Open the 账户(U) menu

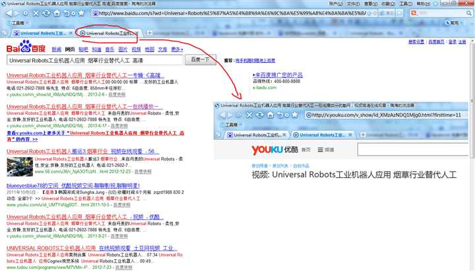pyautogui.click(x=336, y=4)
